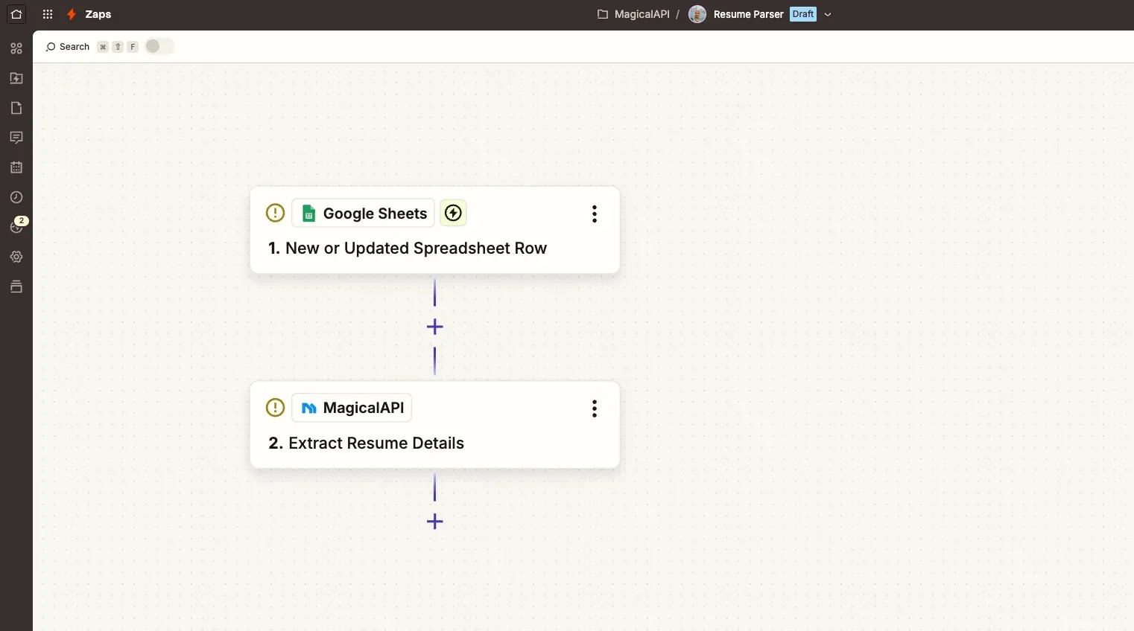This screenshot has height=631, width=1134.
Task: Click the Resume Parser zap name
Action: pos(748,14)
